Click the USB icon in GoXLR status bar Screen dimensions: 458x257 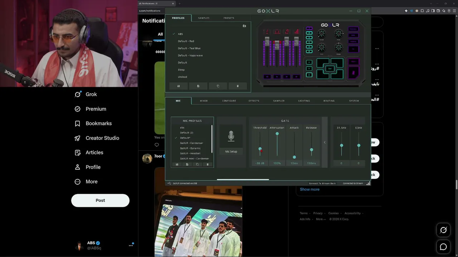point(169,183)
